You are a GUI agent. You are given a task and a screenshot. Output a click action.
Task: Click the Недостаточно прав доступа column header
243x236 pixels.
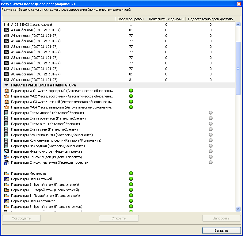(x=211, y=19)
